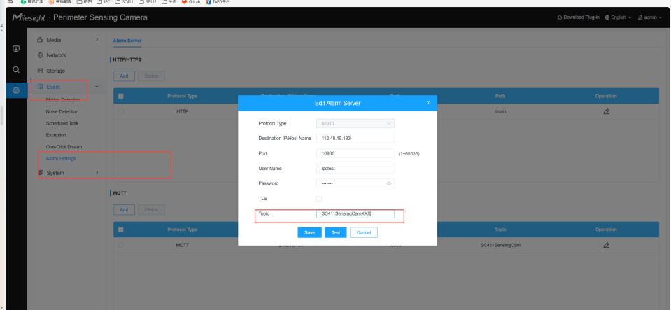
Task: Click the admin user icon
Action: 640,17
